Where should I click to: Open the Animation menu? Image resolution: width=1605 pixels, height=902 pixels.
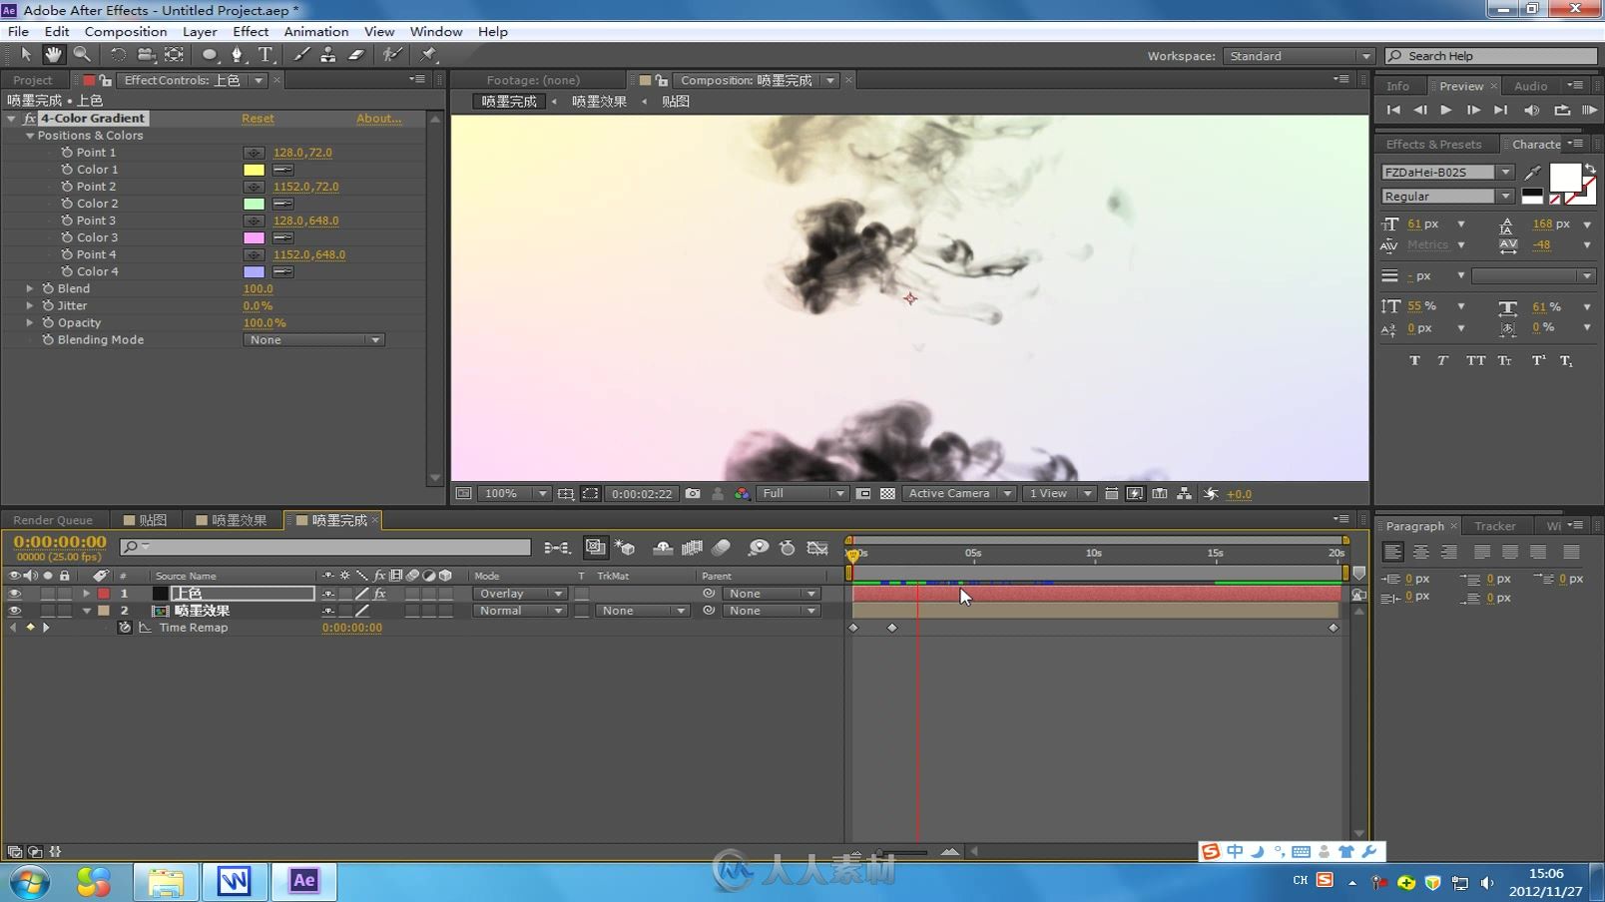coord(316,31)
